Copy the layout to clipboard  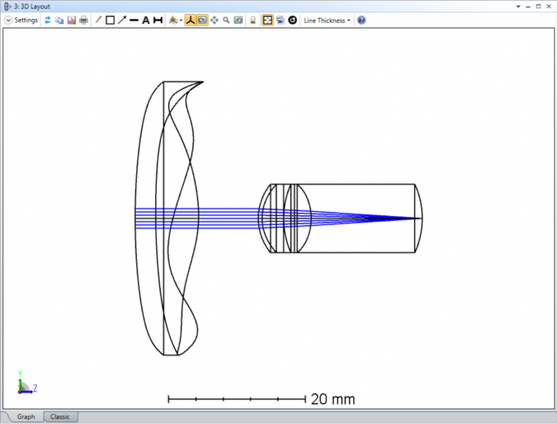[59, 20]
